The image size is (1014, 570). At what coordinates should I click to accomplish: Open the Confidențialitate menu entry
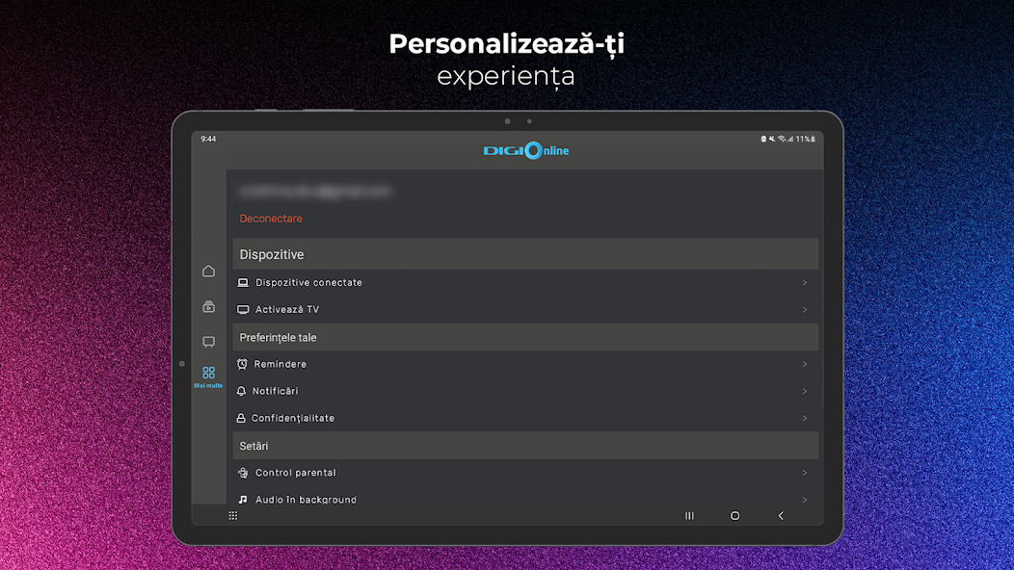pyautogui.click(x=525, y=418)
